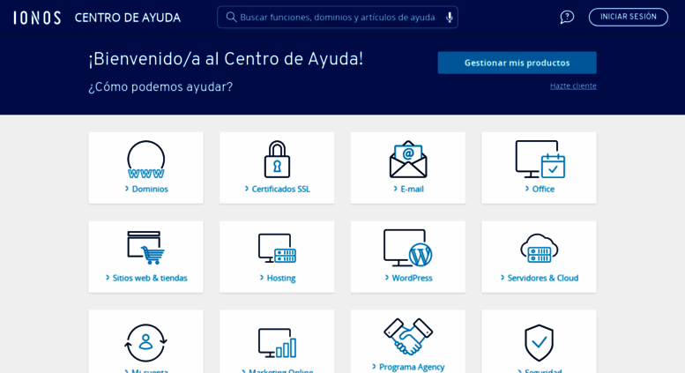Open the E-mail category link
Screen dimensions: 685x373
[x=408, y=189]
